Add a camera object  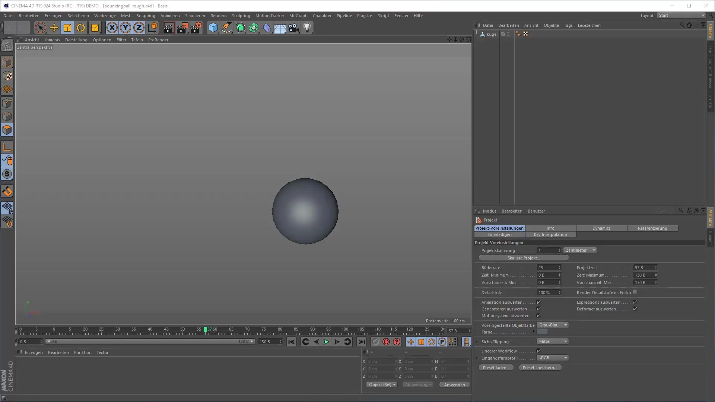[x=293, y=28]
